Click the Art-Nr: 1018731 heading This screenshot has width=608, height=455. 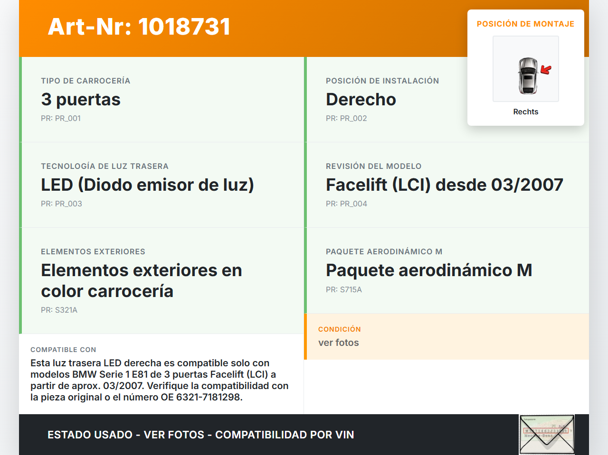tap(139, 27)
